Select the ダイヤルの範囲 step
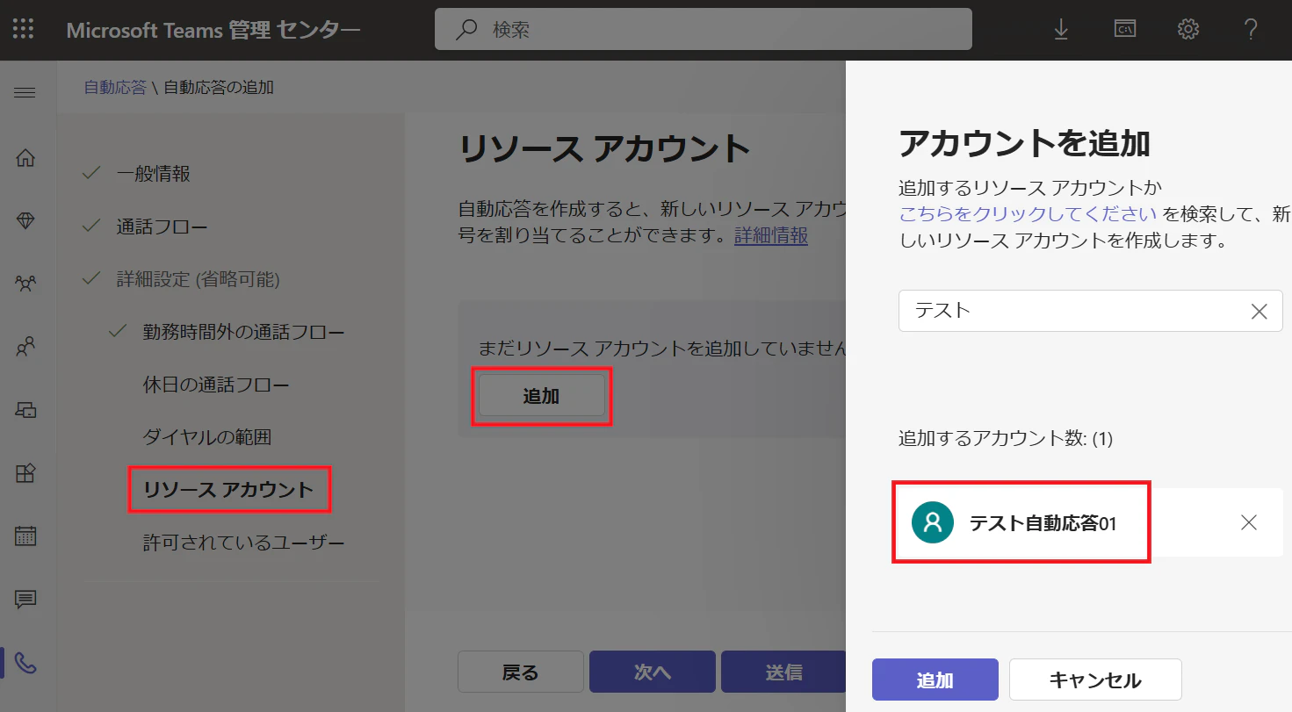 [x=207, y=437]
